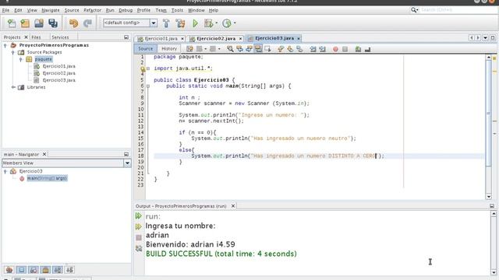Click the Profile Project clock icon
This screenshot has width=499, height=280.
pos(227,23)
